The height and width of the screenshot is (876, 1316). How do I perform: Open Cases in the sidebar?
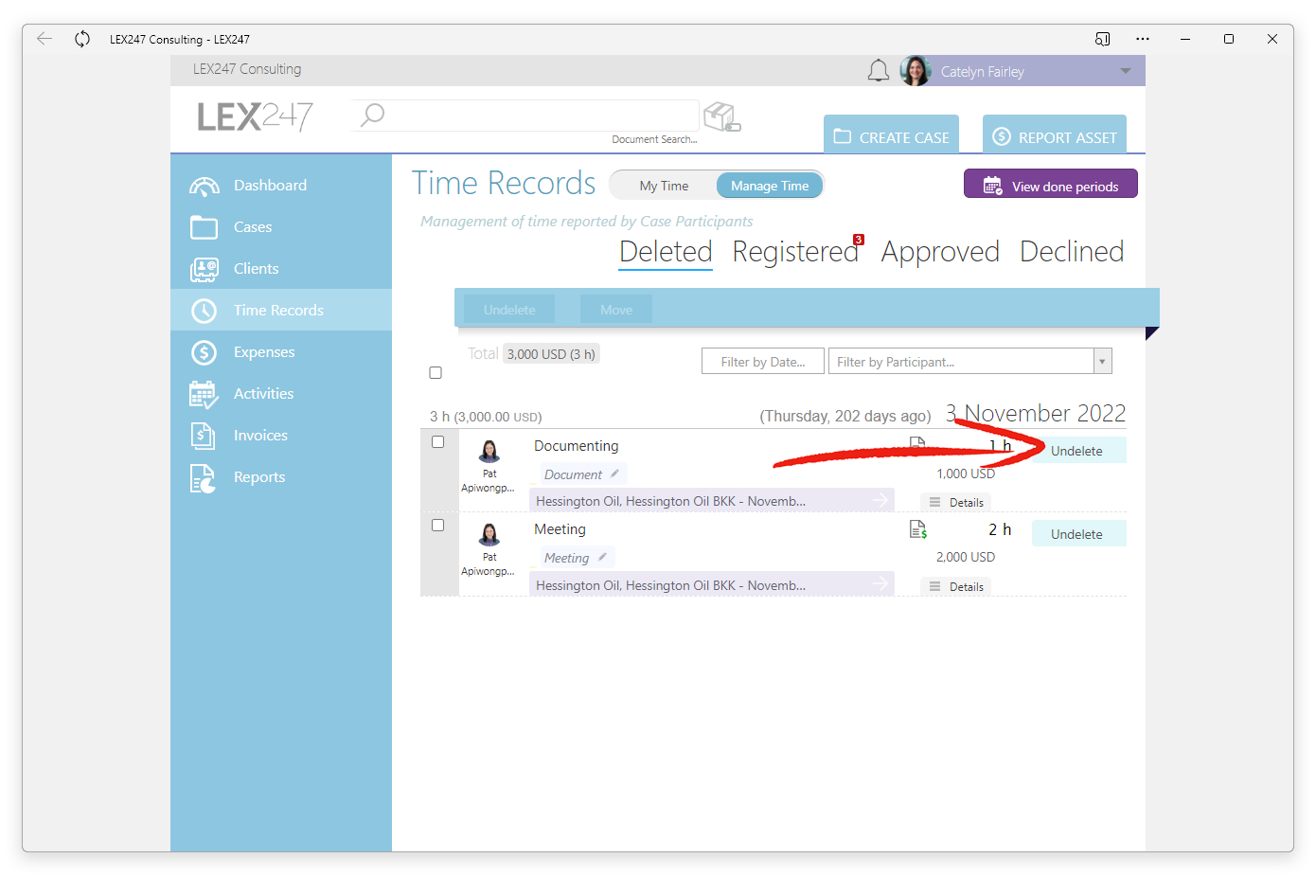tap(281, 227)
